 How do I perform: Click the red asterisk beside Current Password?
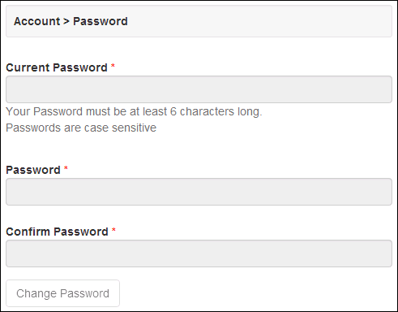(x=113, y=66)
